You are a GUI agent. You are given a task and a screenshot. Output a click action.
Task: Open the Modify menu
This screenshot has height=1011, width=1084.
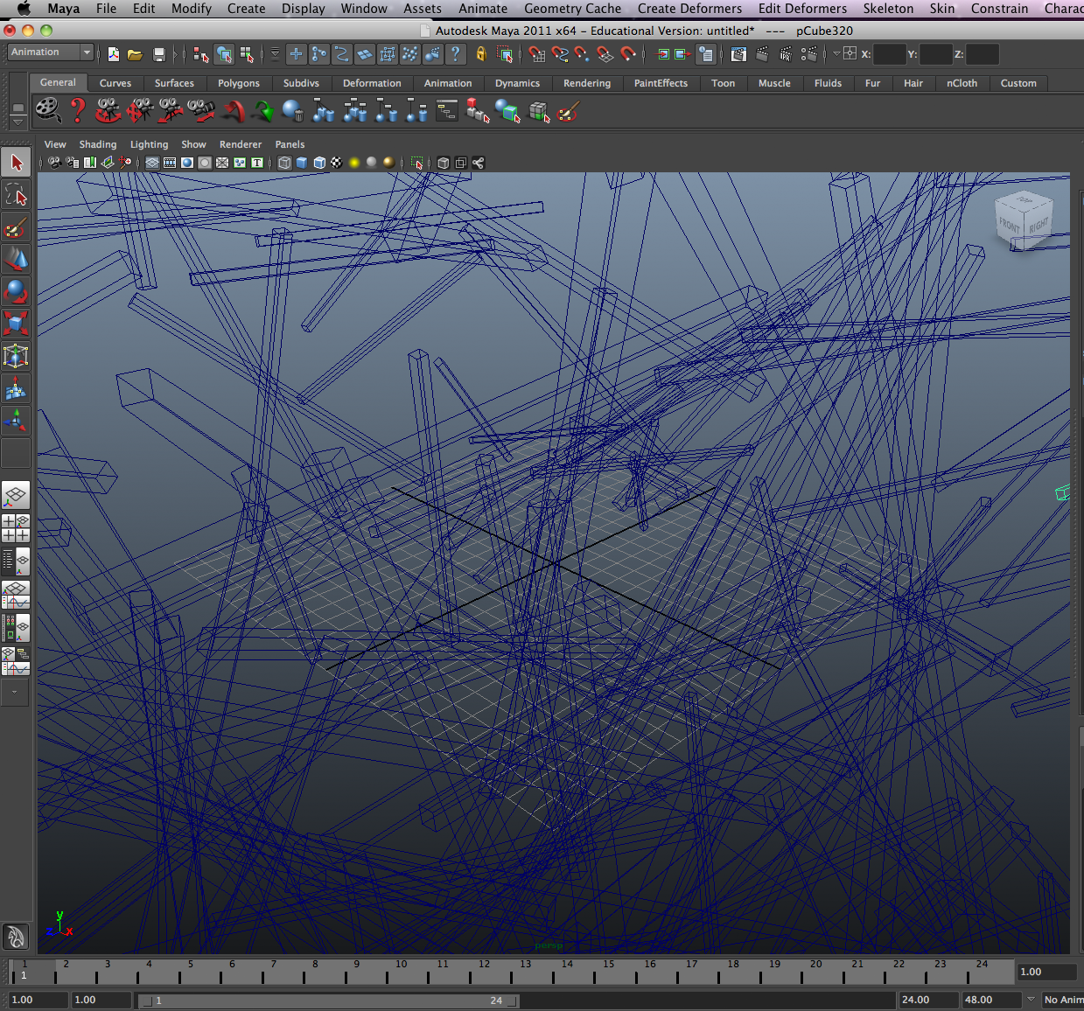click(x=191, y=9)
